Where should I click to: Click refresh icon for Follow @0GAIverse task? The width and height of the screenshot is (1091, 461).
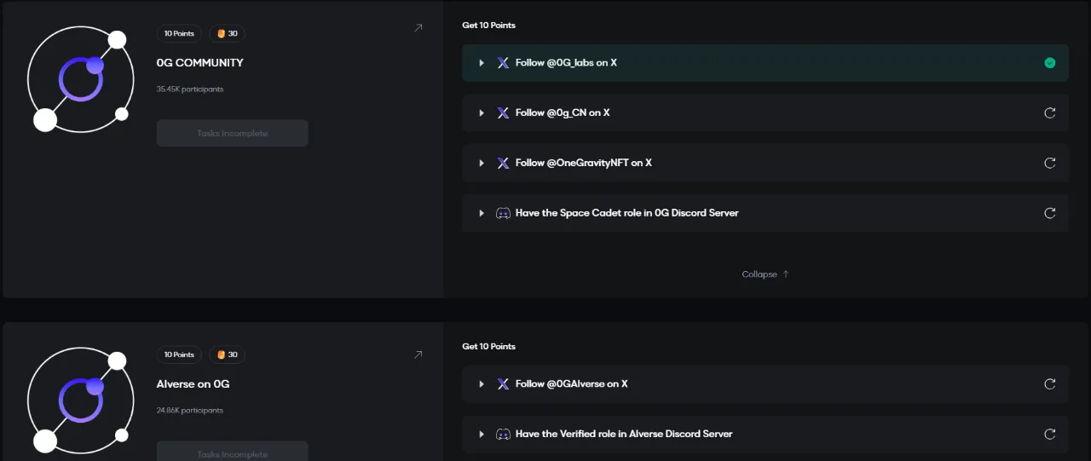[x=1049, y=383]
